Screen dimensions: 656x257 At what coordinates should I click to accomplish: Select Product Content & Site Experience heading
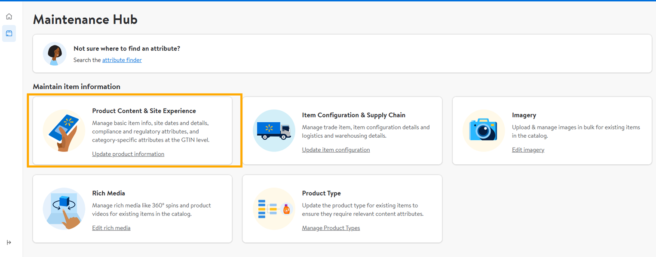coord(144,111)
